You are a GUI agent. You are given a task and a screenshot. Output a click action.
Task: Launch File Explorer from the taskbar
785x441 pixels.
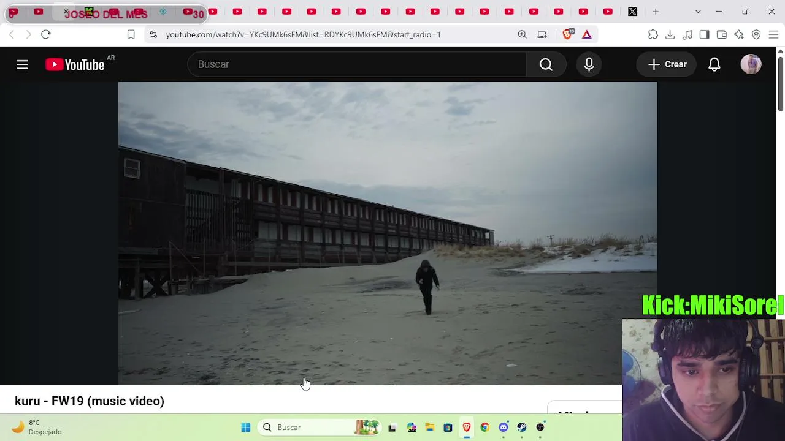(430, 428)
